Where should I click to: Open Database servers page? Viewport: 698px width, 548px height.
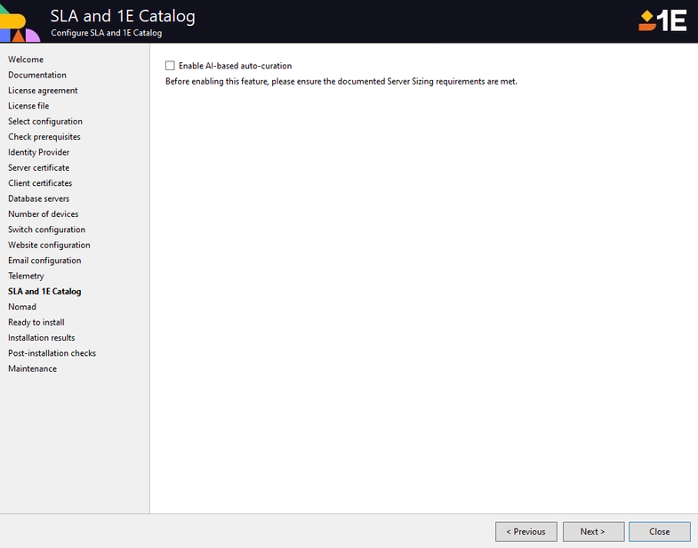(x=38, y=198)
